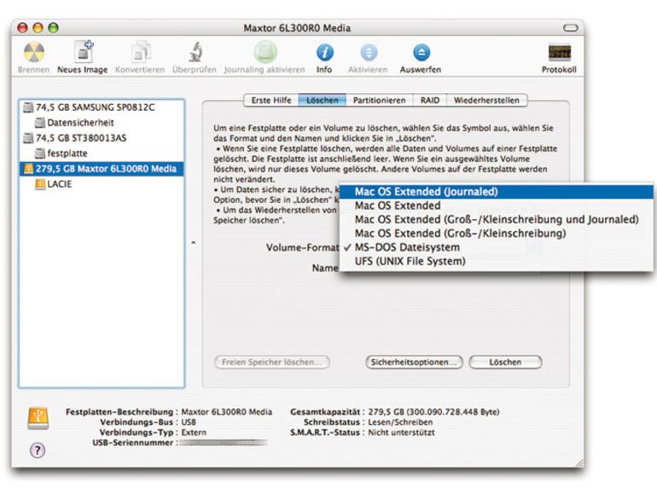657x493 pixels.
Task: Click Verbindungs-Typ value Extern
Action: 194,432
